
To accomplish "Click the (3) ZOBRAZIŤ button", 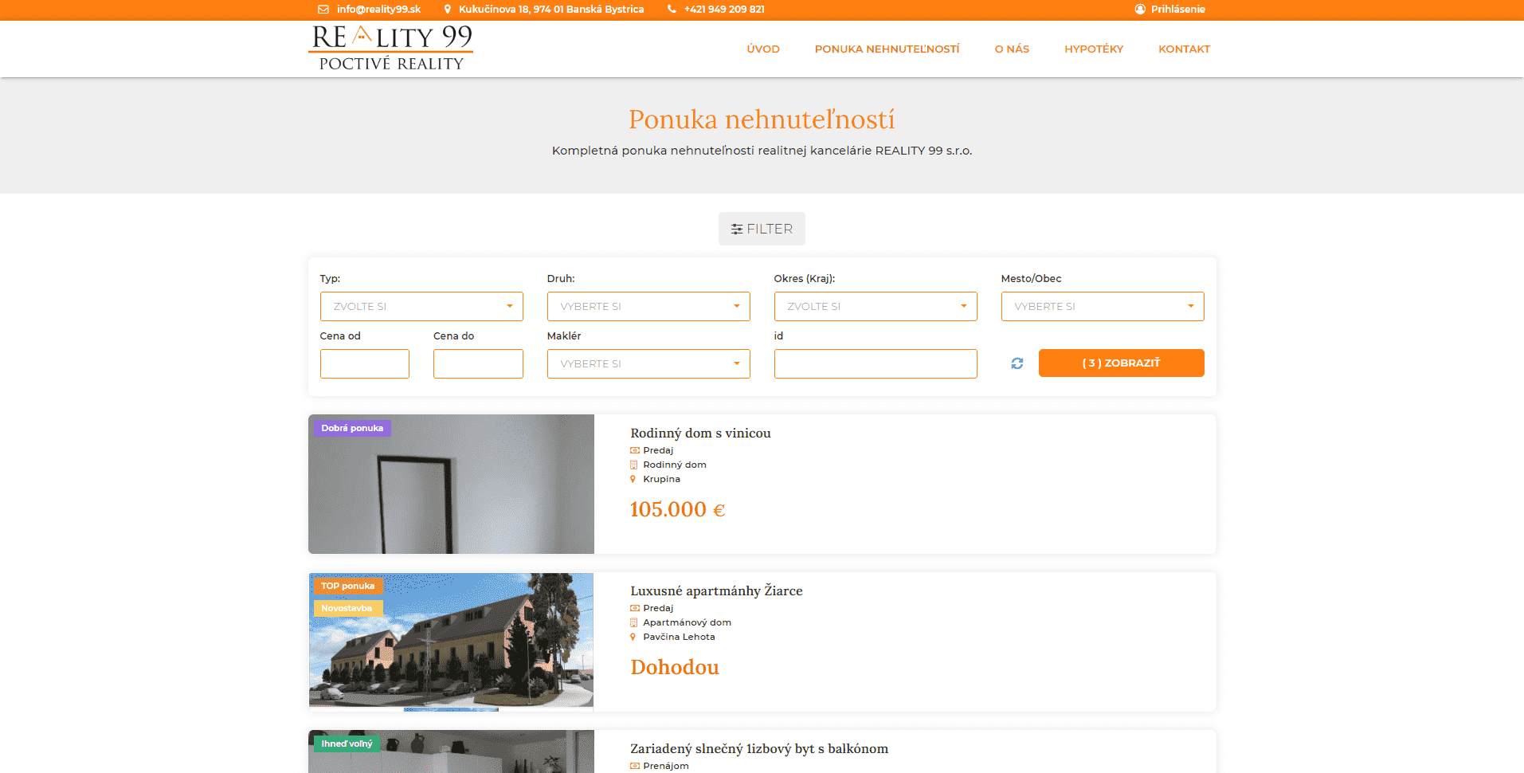I will [x=1121, y=363].
